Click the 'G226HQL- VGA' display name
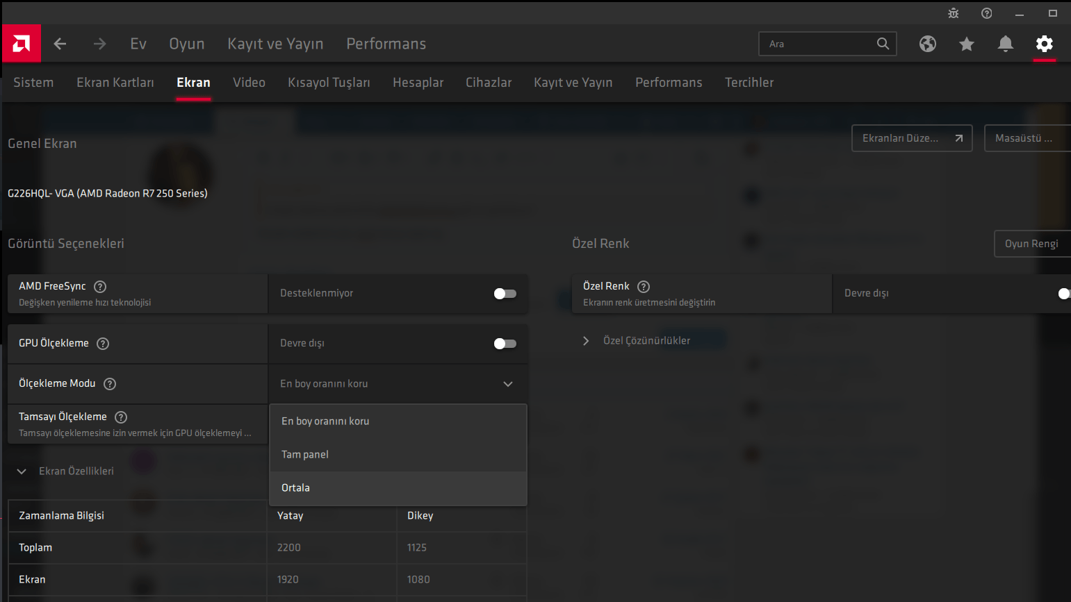The width and height of the screenshot is (1071, 602). click(x=108, y=194)
